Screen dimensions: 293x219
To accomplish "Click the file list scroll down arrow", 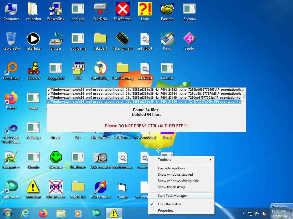I will tap(243, 101).
